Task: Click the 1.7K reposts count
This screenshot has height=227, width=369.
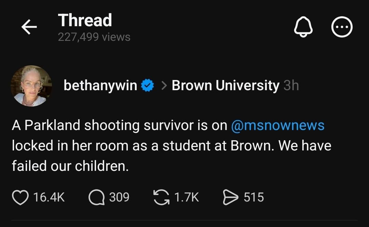Action: pyautogui.click(x=186, y=197)
